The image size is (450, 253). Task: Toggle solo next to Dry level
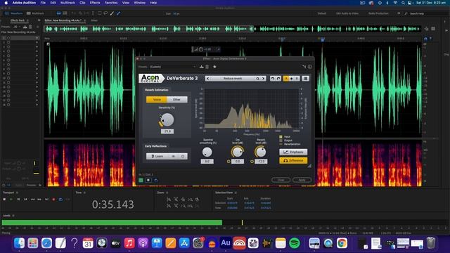pos(229,162)
